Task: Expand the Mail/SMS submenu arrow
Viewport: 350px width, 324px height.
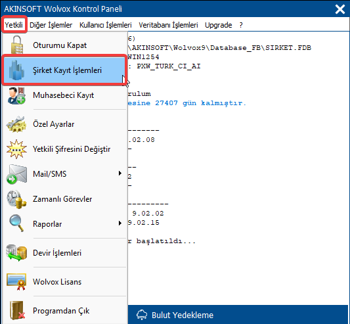Action: (120, 174)
